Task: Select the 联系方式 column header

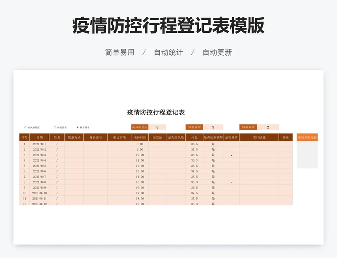Action: [74, 137]
